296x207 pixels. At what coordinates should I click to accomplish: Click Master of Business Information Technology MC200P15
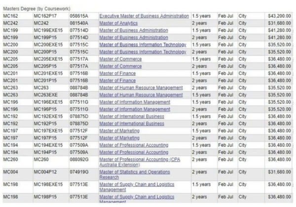click(142, 52)
